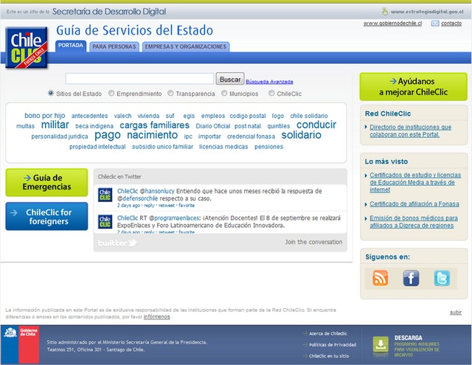Click ChileClic avatar beside @hansonlucy tweet
472x365 pixels.
(105, 195)
